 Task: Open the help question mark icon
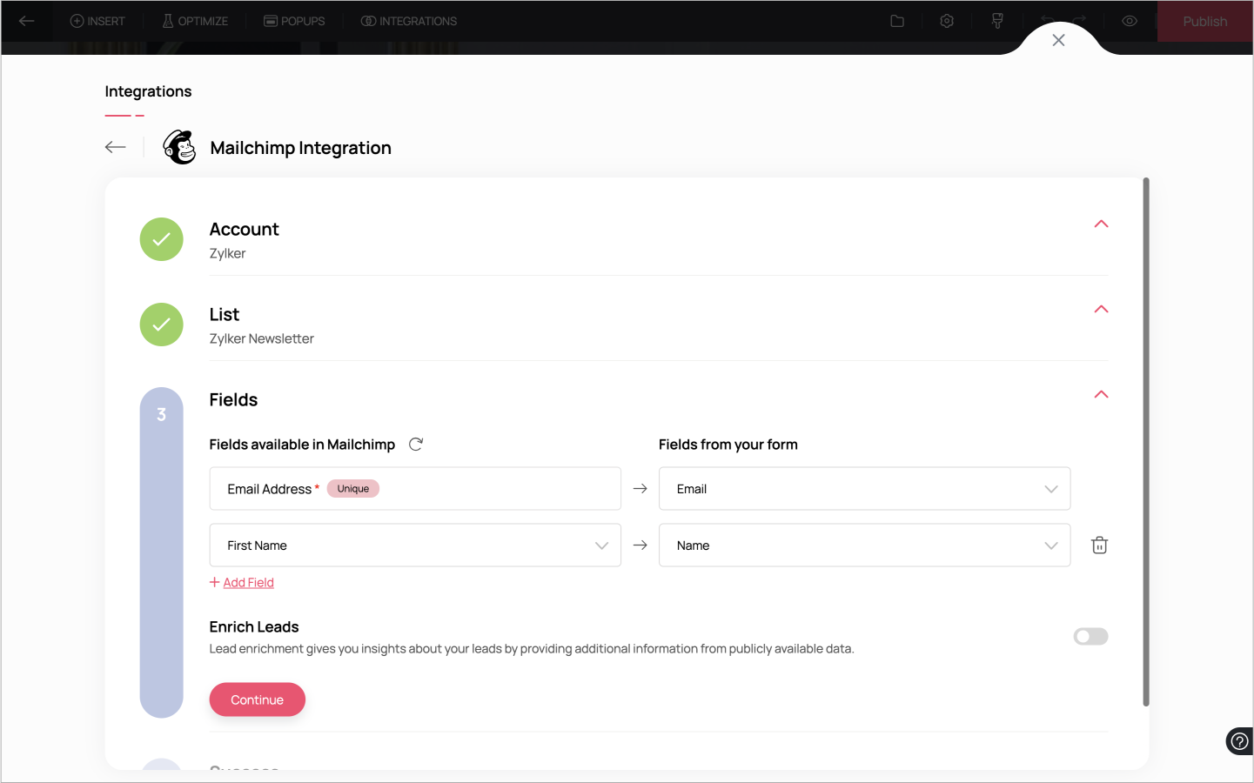[1239, 741]
